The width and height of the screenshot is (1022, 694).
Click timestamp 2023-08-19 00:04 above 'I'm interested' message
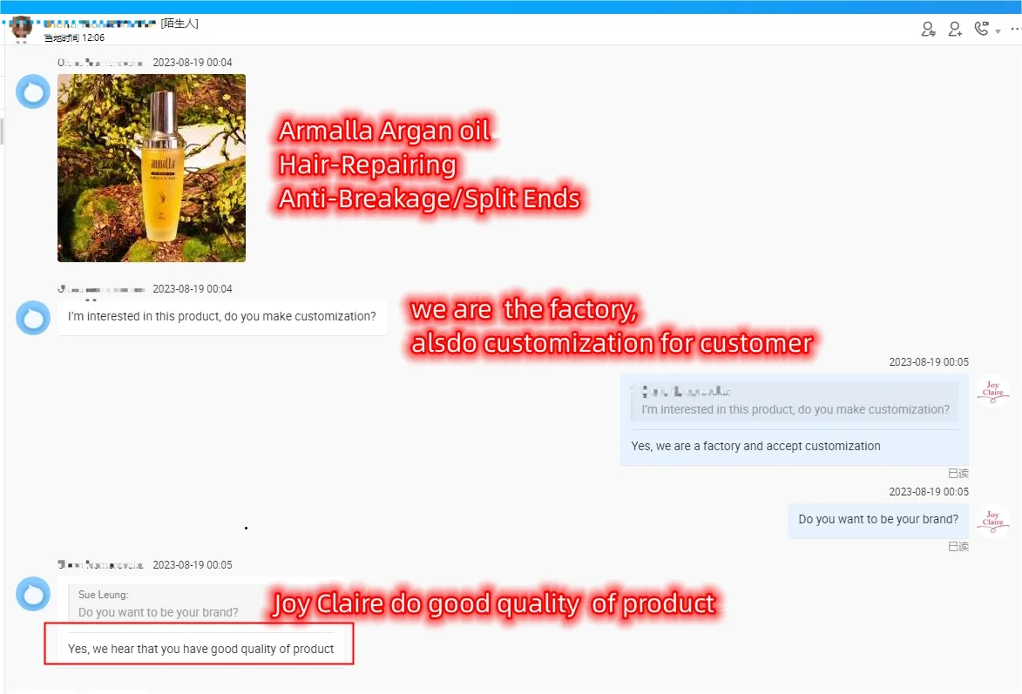[193, 289]
